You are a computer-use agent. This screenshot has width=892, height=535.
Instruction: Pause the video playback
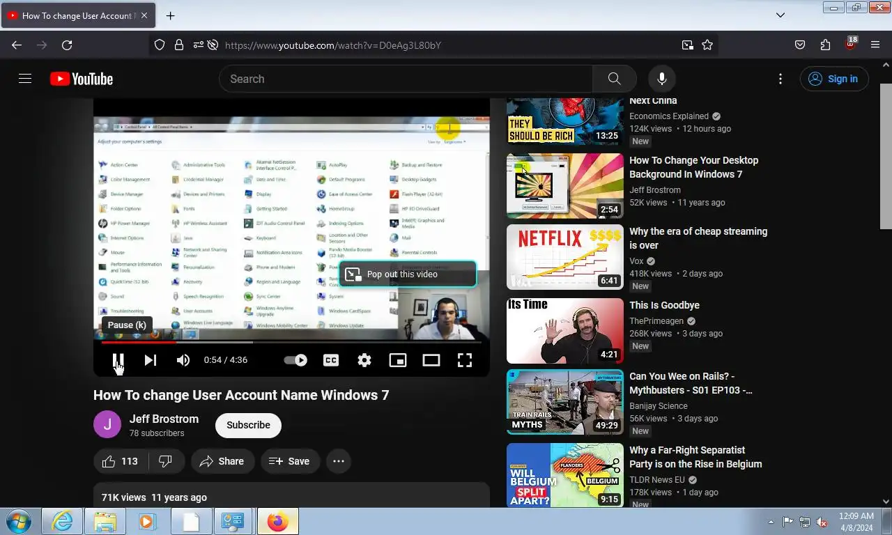click(118, 360)
